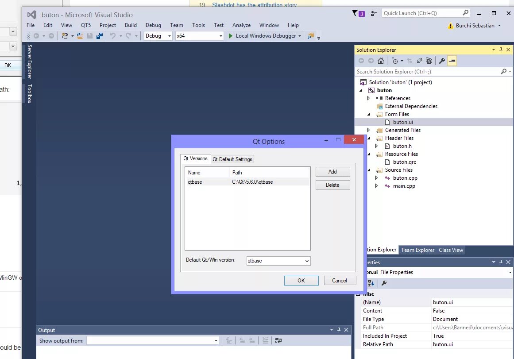The image size is (514, 359).
Task: Select the Qt Versions tab
Action: point(195,158)
